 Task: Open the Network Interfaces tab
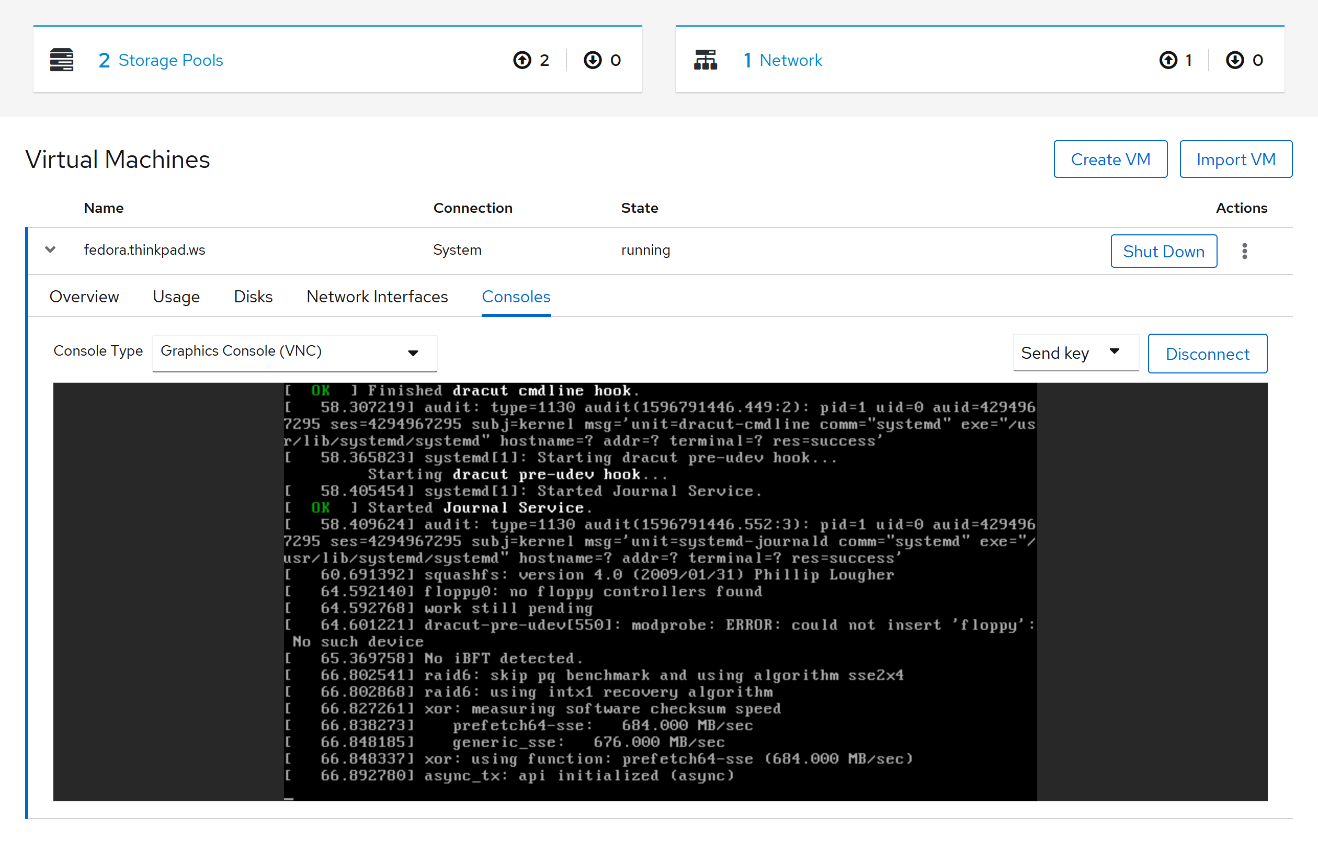377,297
